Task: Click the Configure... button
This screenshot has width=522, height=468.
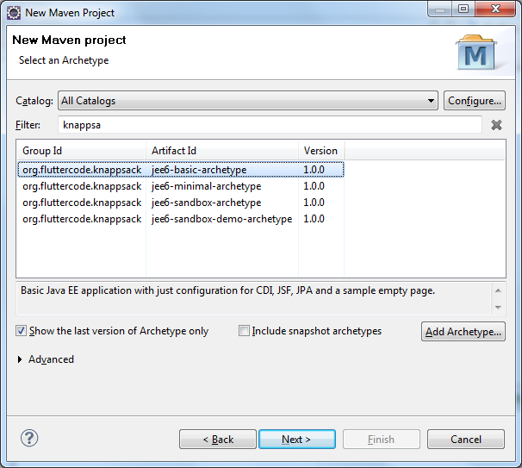Action: click(x=475, y=101)
